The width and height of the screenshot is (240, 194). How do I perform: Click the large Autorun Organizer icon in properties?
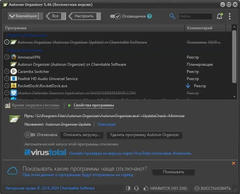(15, 119)
